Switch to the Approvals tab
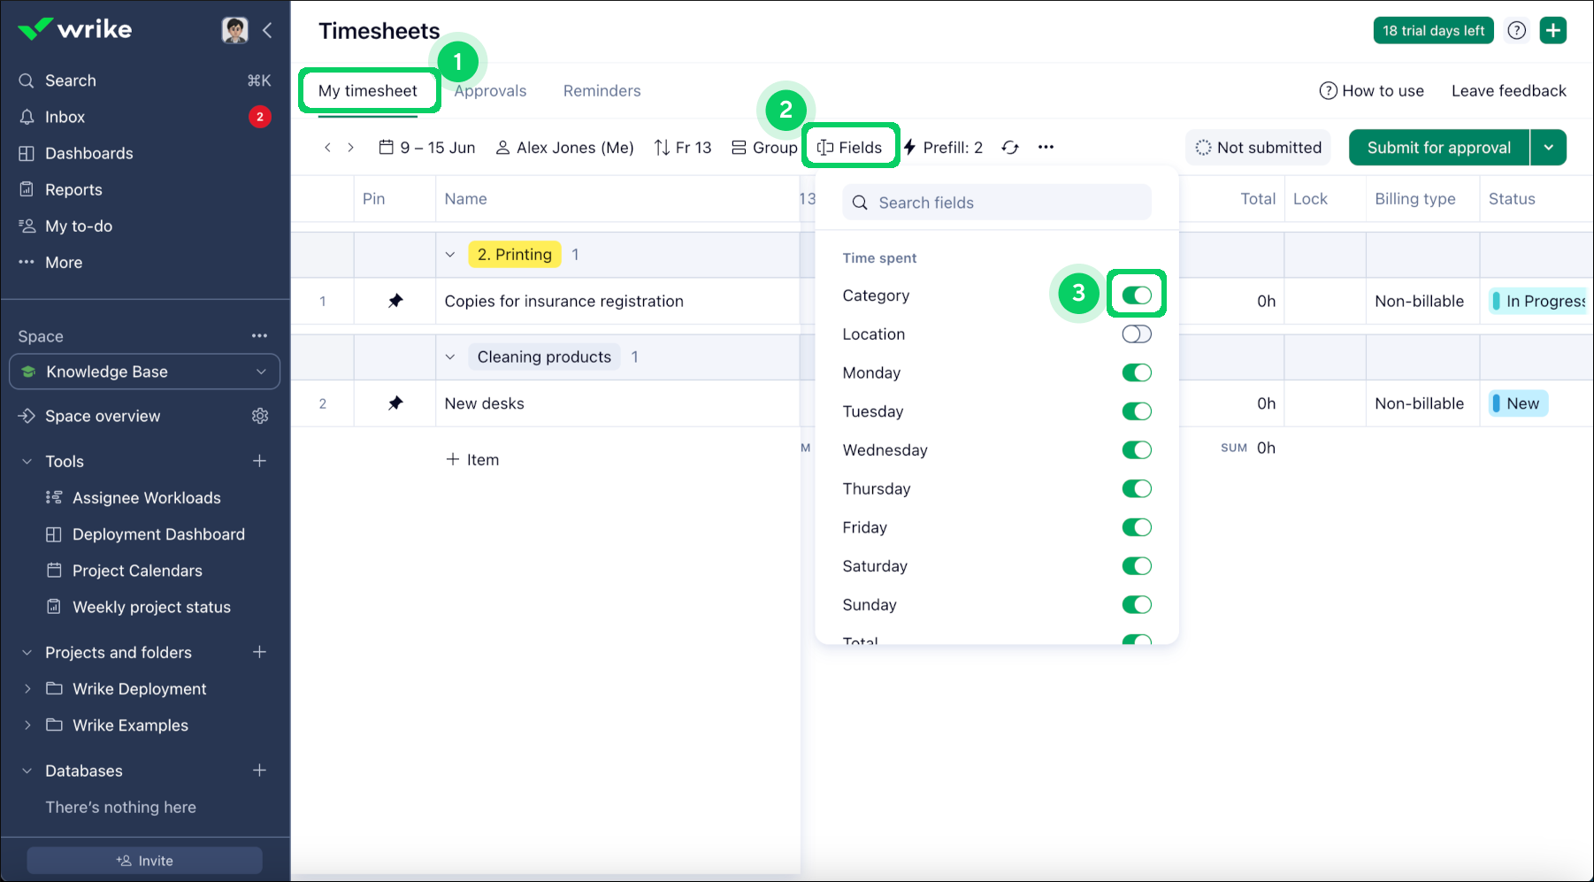Screen dimensions: 1594x882 coord(491,91)
